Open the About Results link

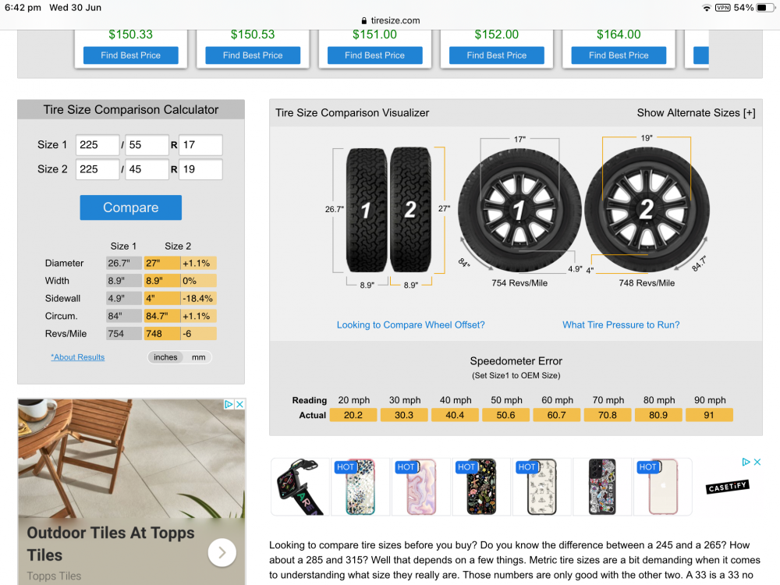tap(77, 357)
